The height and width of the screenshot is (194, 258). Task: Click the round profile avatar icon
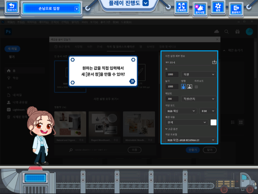[x=249, y=32]
